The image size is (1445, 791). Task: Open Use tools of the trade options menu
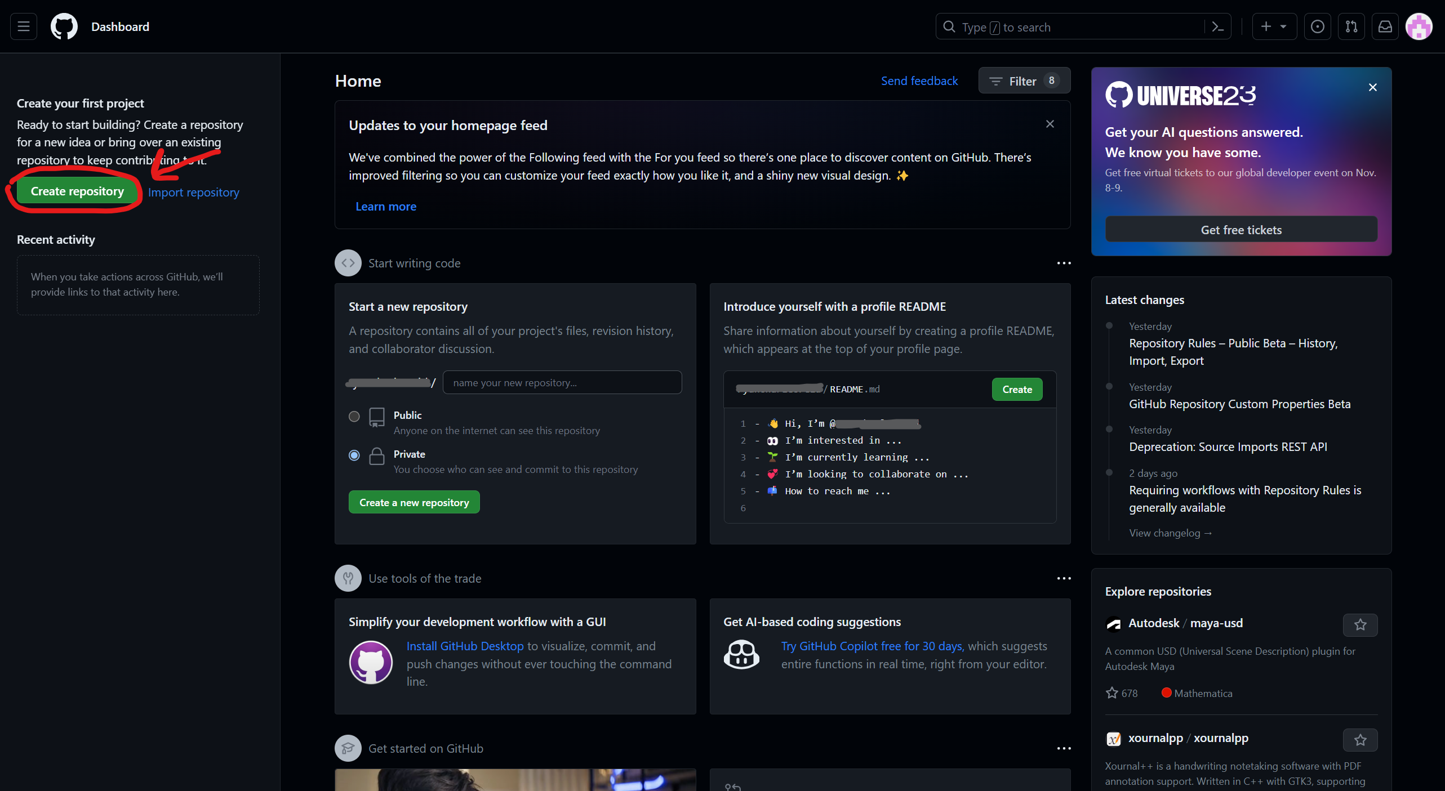click(x=1064, y=579)
